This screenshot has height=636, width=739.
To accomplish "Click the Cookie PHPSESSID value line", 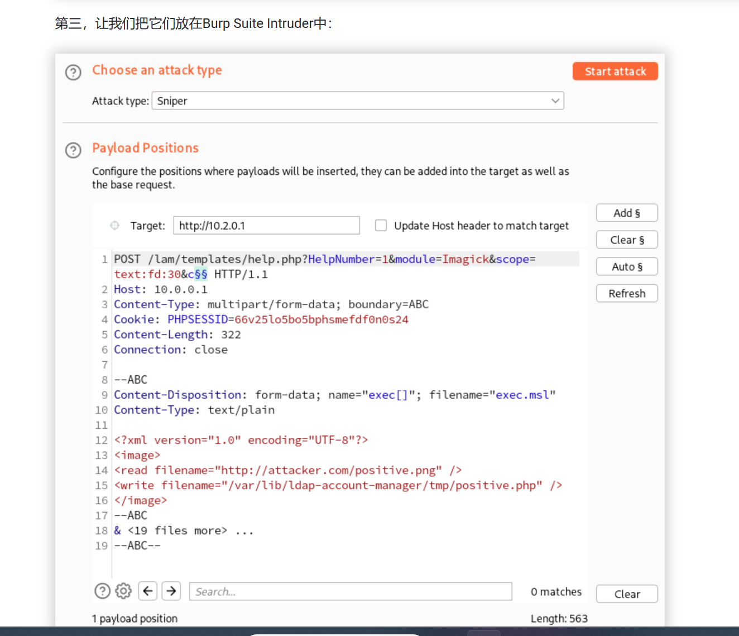I will (261, 319).
